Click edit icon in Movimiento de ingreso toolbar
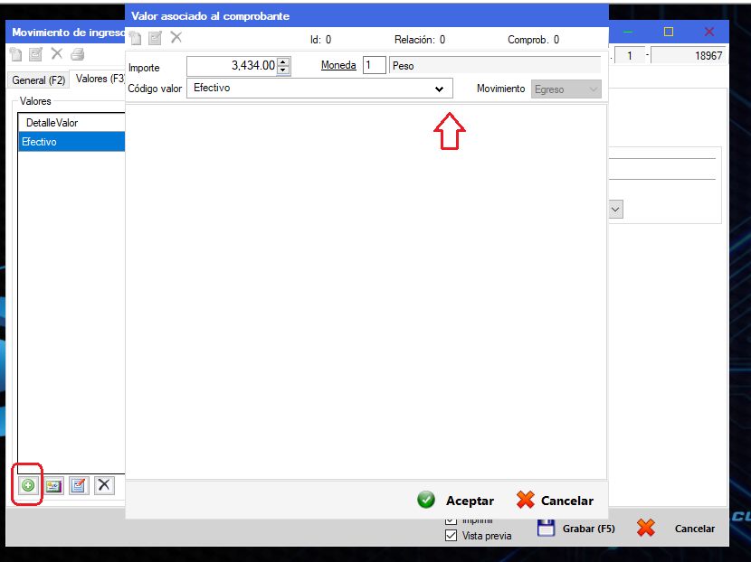The image size is (751, 562). (35, 54)
